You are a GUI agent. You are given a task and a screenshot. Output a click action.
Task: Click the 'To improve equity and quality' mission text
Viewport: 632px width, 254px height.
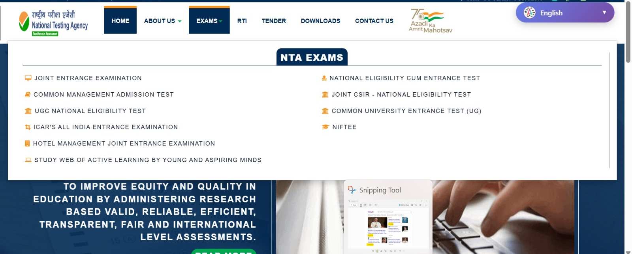pos(144,212)
